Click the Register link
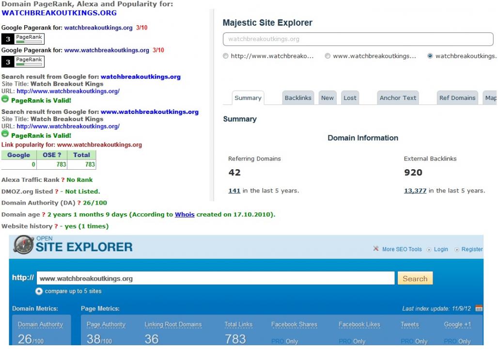The image size is (498, 352). 472,249
